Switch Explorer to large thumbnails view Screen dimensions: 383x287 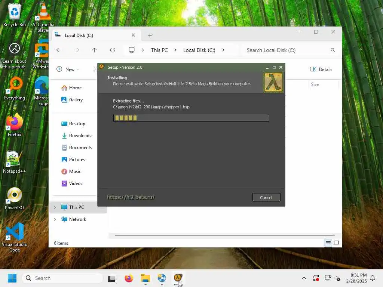[x=336, y=243]
